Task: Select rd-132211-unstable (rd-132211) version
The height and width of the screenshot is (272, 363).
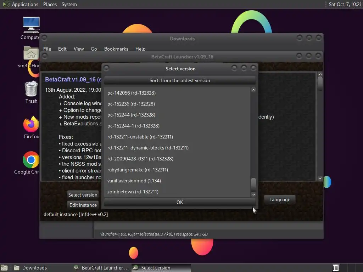Action: coord(177,137)
